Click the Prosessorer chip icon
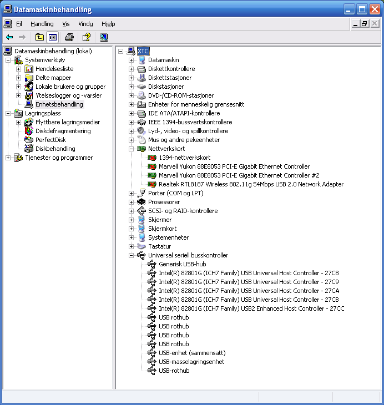The height and width of the screenshot is (405, 384). click(x=142, y=202)
